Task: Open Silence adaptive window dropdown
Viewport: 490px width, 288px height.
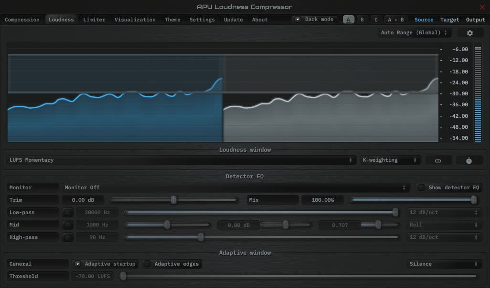Action: point(444,264)
